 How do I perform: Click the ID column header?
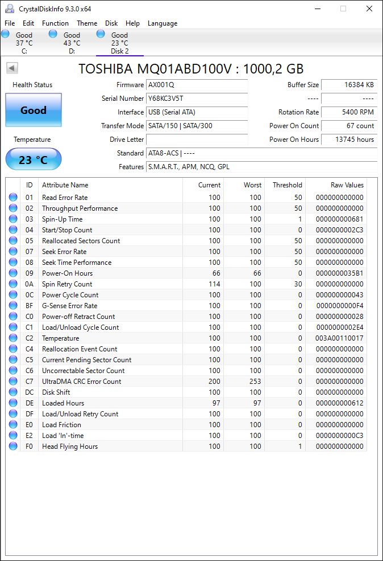[x=30, y=185]
